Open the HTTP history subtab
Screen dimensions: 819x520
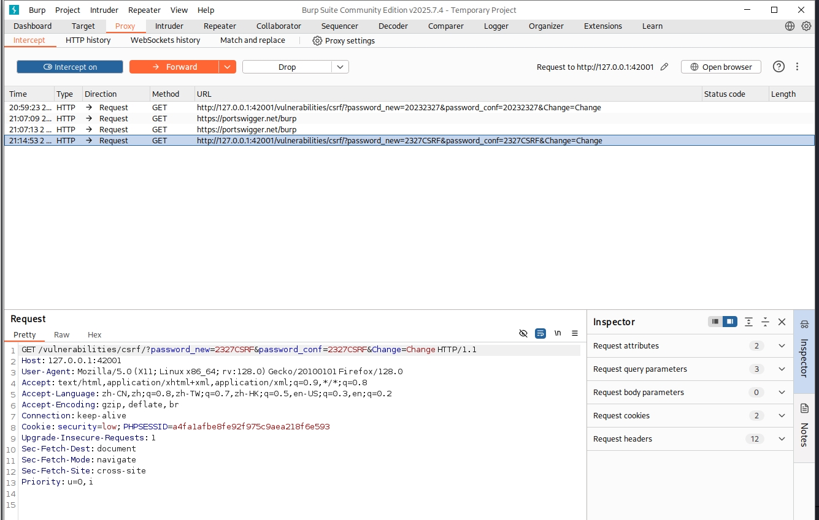[x=88, y=40]
